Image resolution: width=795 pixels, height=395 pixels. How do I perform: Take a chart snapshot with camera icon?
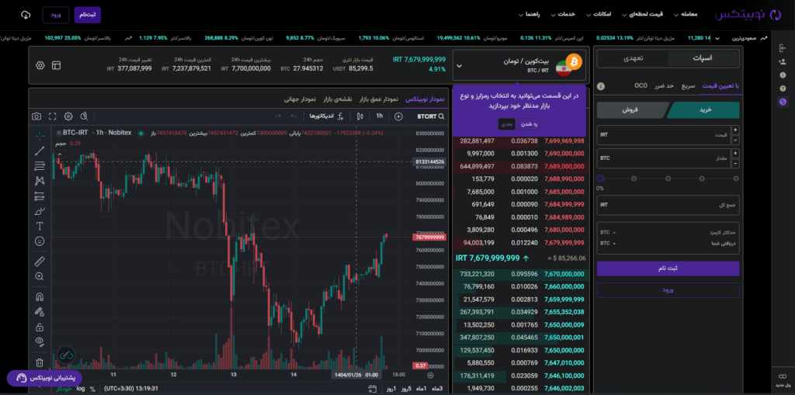36,116
